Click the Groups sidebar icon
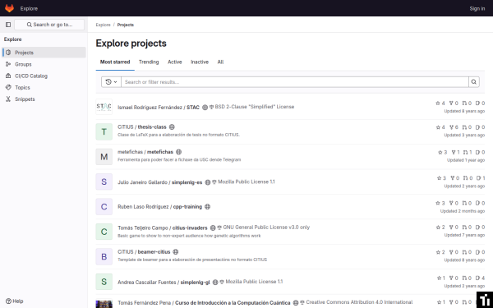The height and width of the screenshot is (308, 493). pos(8,64)
